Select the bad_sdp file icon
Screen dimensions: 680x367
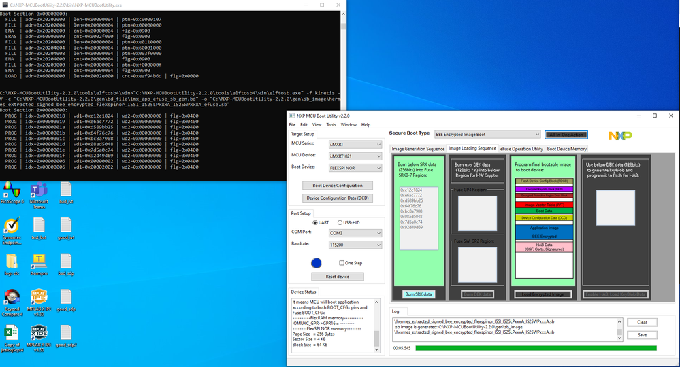[66, 264]
